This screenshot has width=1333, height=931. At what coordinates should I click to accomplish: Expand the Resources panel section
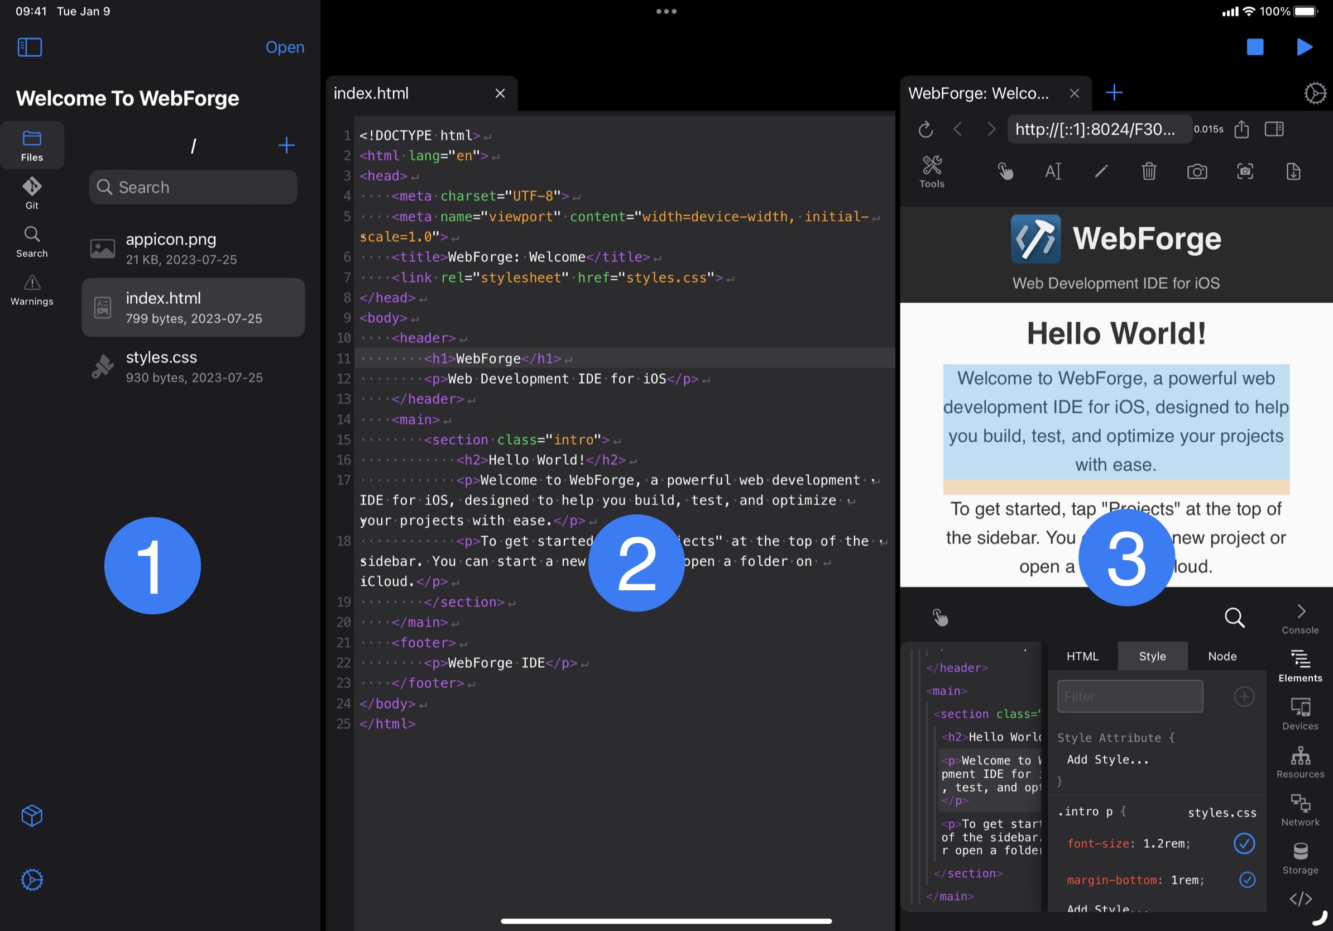click(1300, 763)
